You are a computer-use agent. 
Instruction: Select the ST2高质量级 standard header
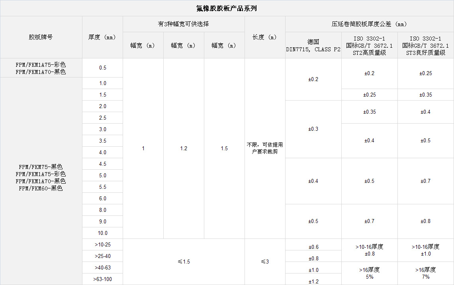(369, 45)
